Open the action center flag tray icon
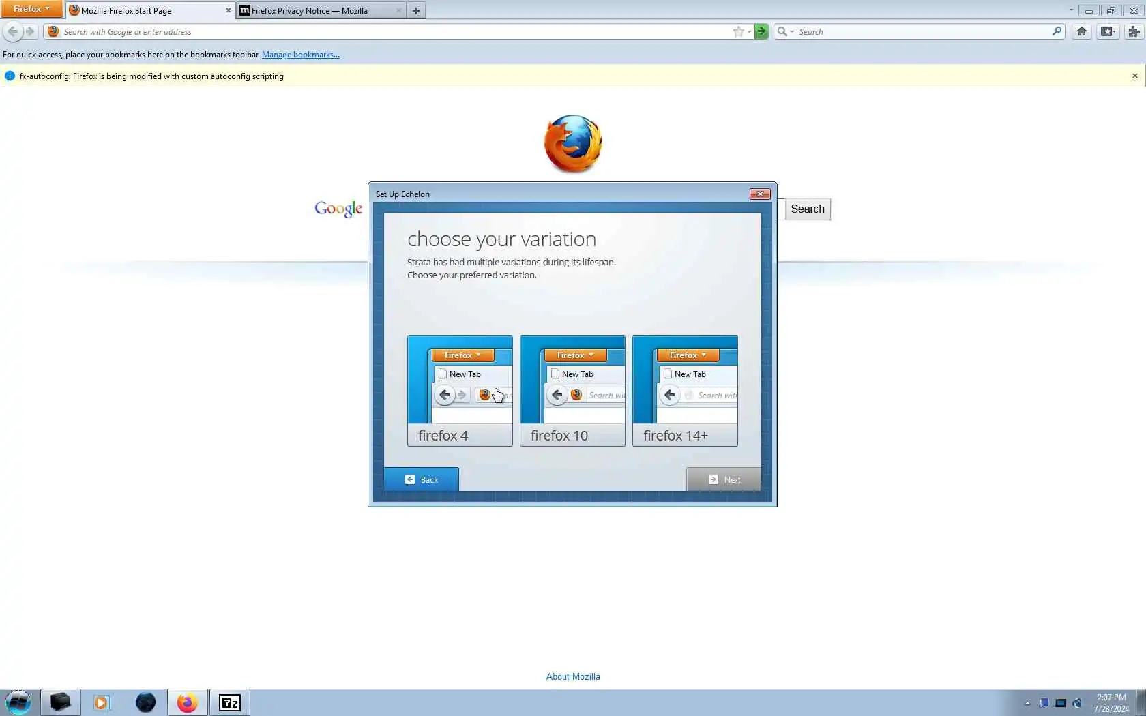The image size is (1146, 716). click(x=1044, y=703)
